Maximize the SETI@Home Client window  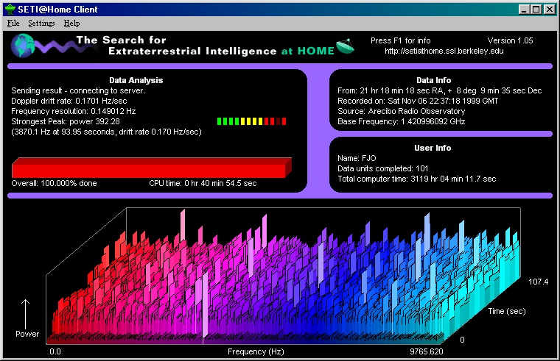(536, 10)
